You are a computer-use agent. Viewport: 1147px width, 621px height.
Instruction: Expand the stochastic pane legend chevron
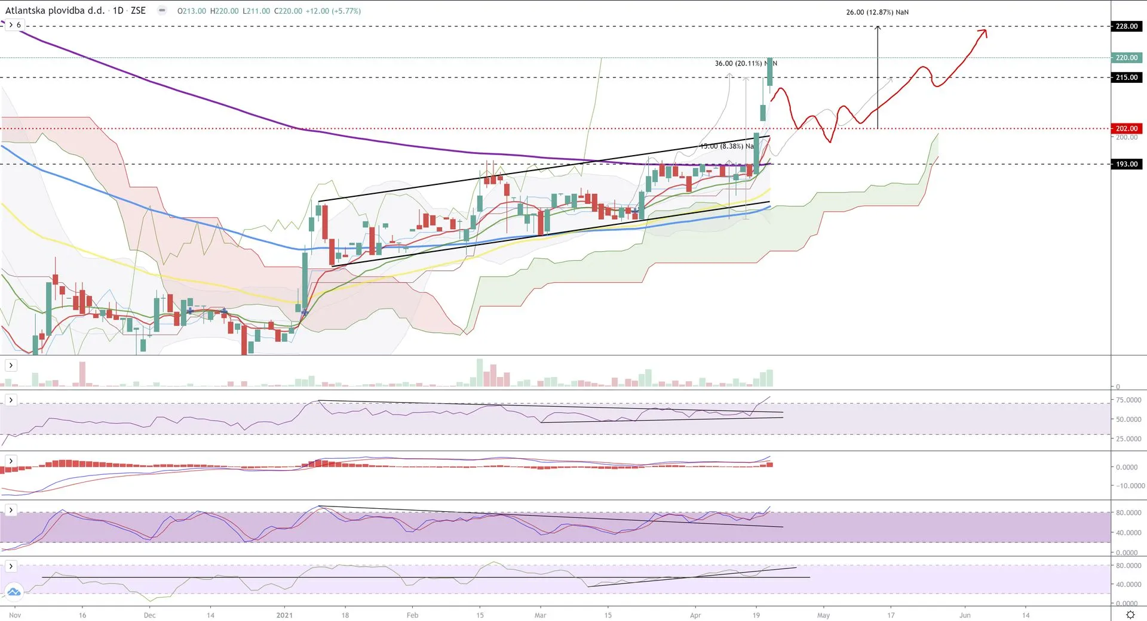(x=11, y=510)
